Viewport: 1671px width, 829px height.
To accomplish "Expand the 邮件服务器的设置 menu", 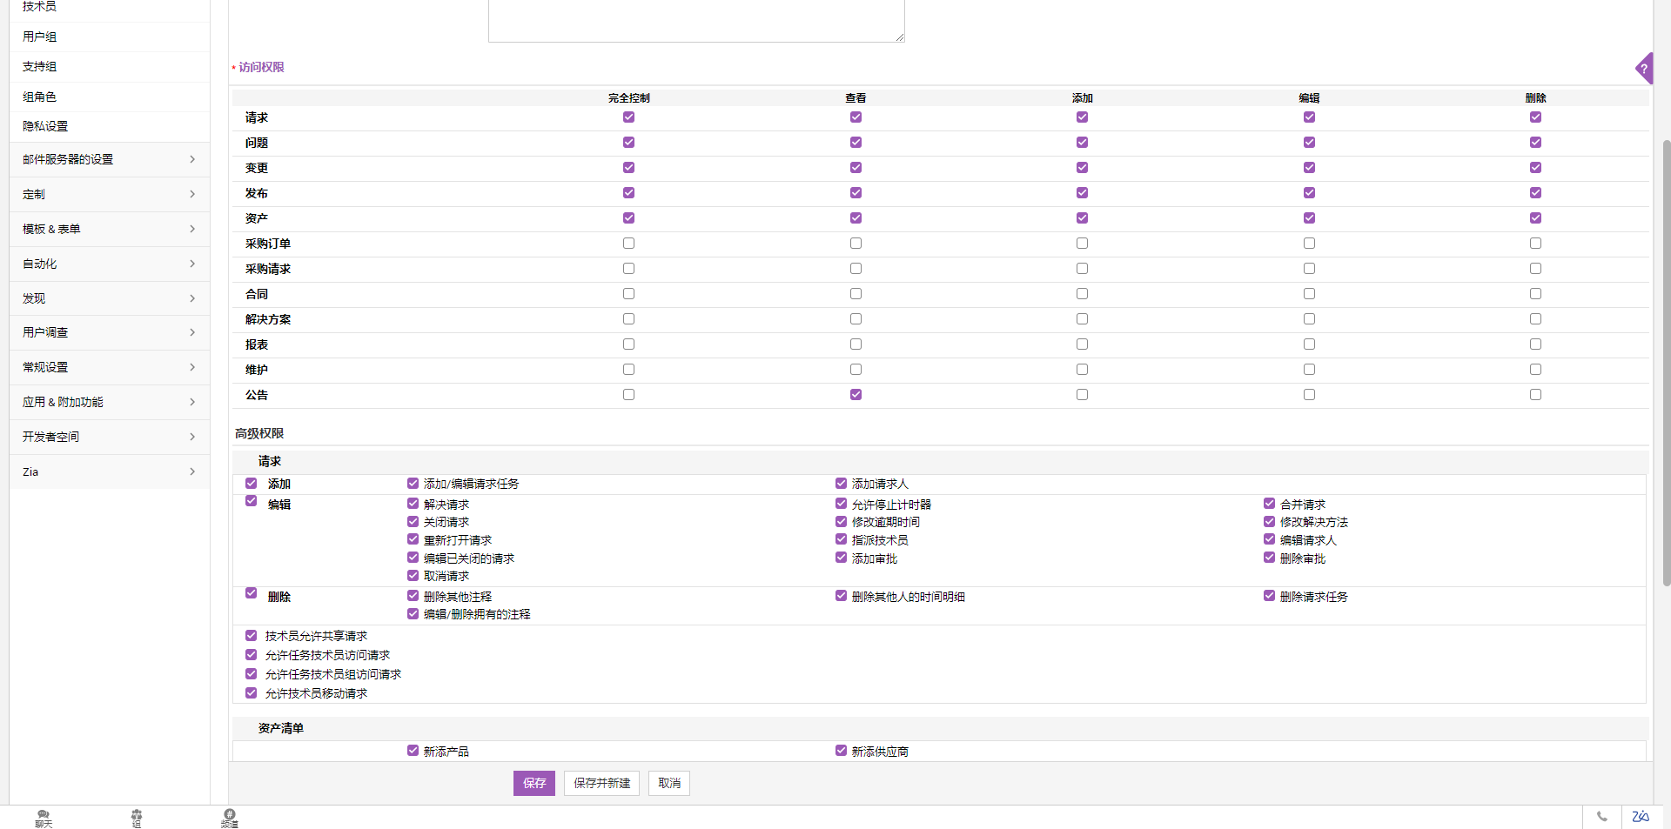I will 109,159.
